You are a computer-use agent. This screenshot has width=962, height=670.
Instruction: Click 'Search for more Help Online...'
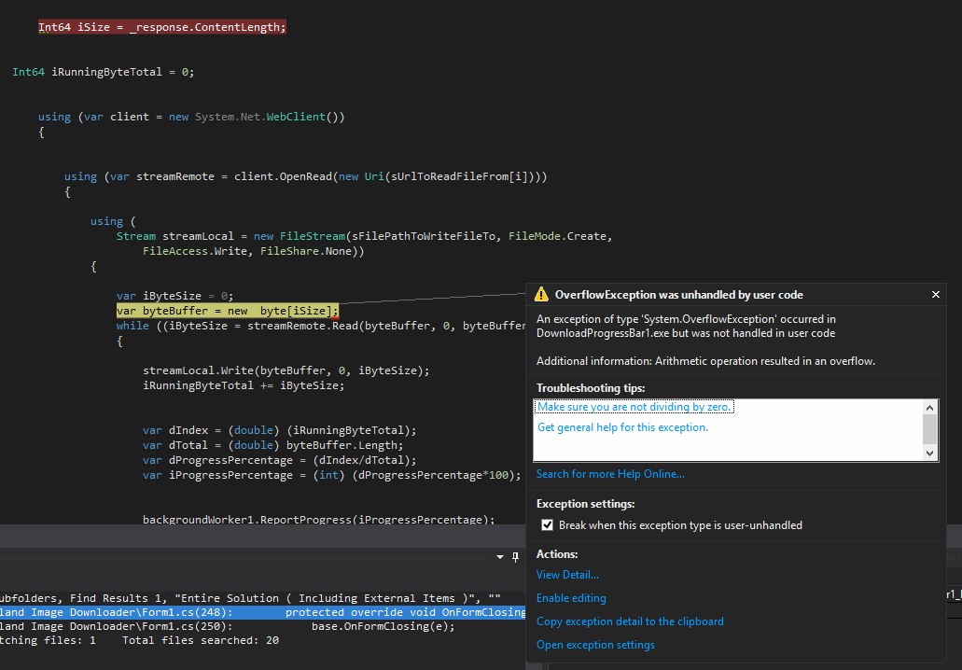tap(610, 474)
